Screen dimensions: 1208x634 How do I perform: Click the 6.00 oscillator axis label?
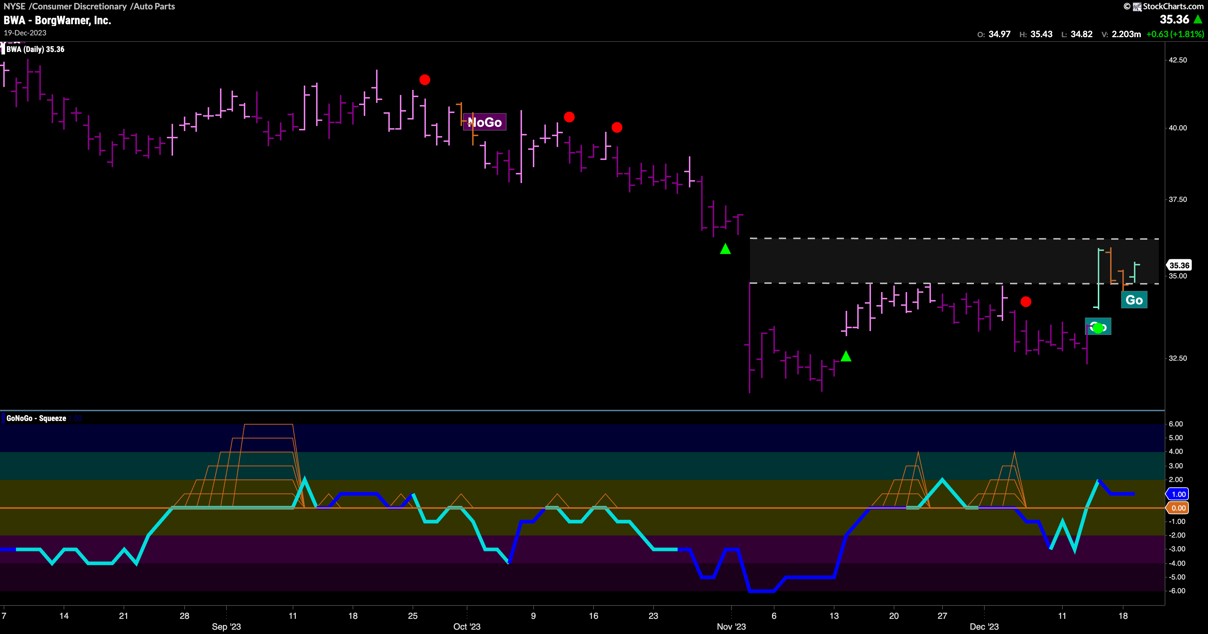(x=1175, y=424)
